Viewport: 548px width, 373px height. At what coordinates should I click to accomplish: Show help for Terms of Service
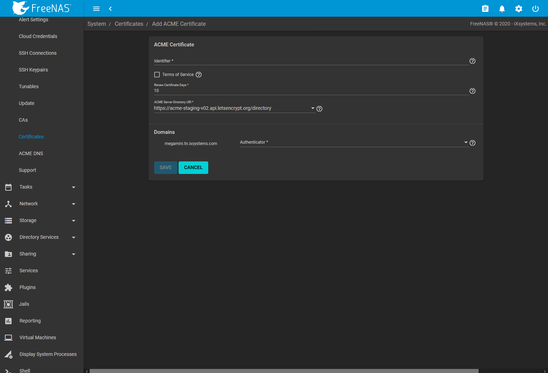(198, 75)
